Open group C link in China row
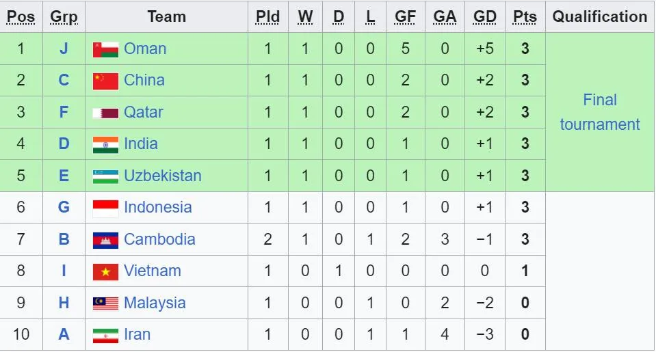 pyautogui.click(x=64, y=81)
